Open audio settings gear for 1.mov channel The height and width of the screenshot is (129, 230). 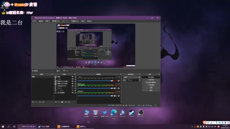(x=118, y=81)
